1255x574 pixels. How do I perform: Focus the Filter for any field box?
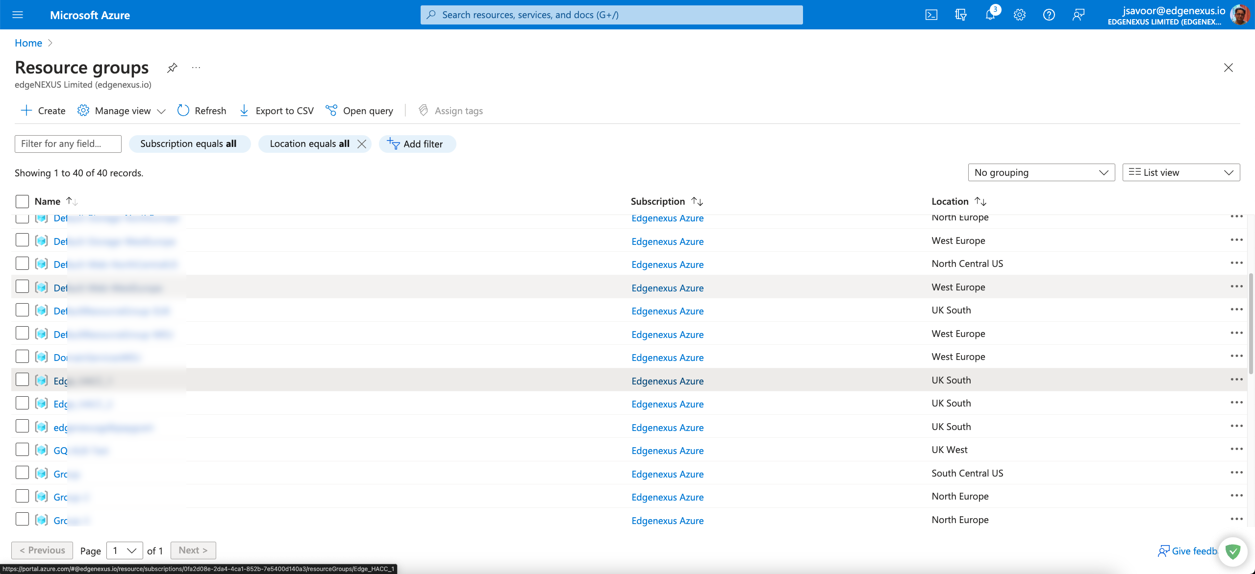point(68,144)
